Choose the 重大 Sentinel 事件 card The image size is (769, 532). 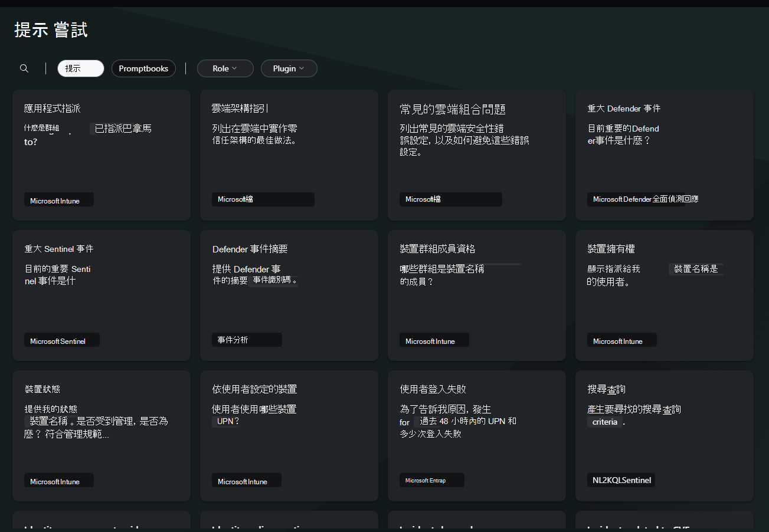[x=102, y=295]
